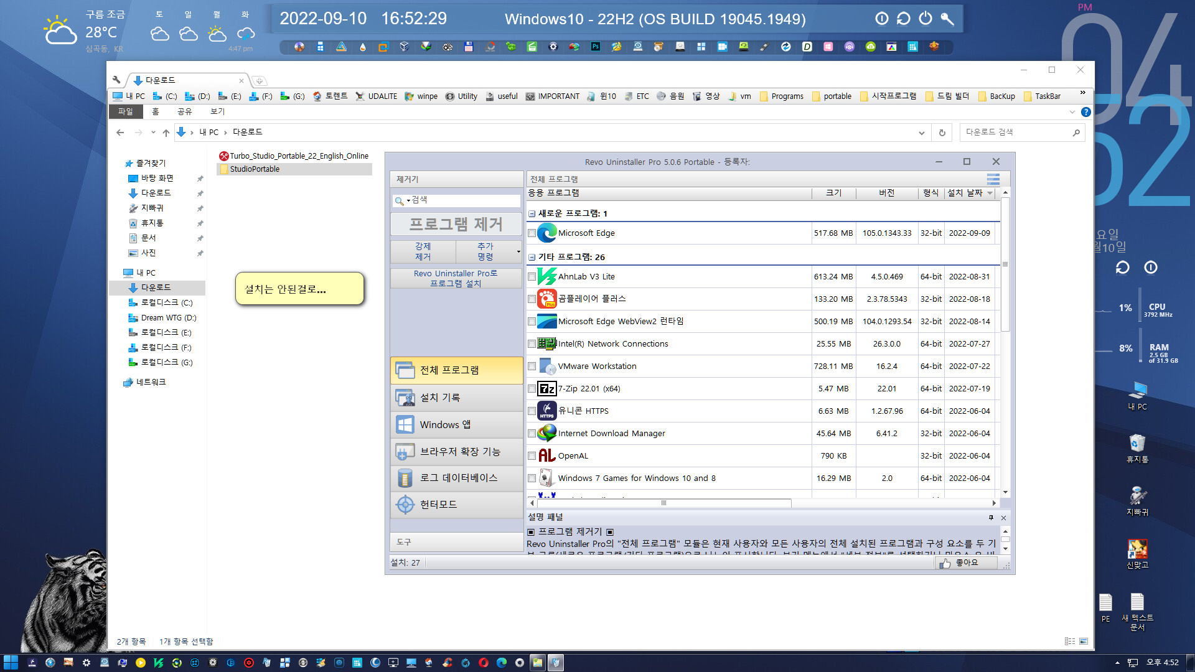Open the 브라우저 확장 기능 section
1195x672 pixels.
(456, 452)
